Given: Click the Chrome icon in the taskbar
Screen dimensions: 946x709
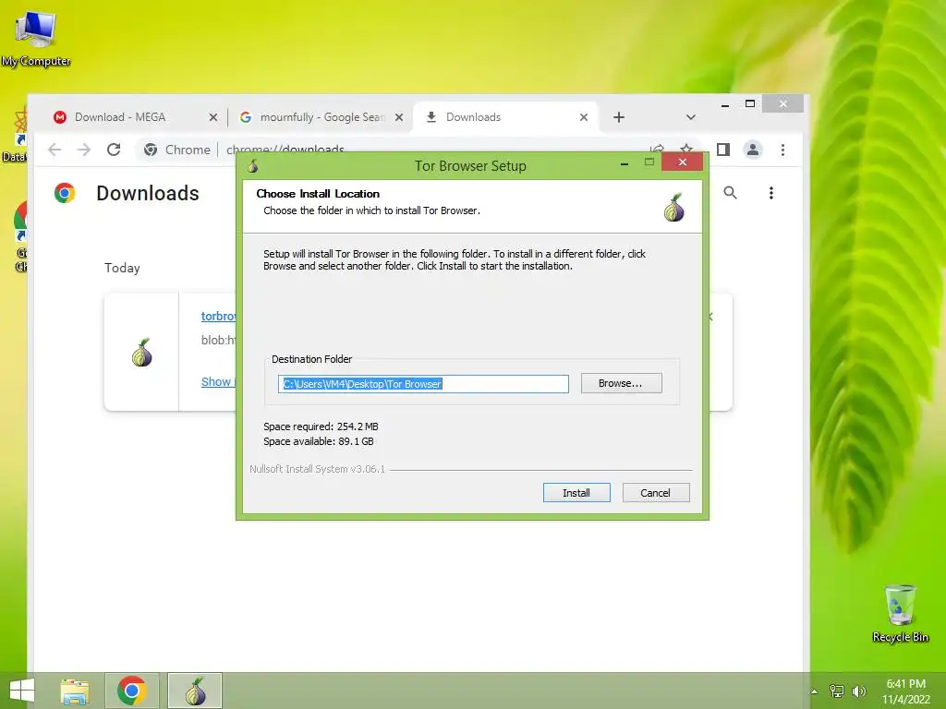Looking at the screenshot, I should tap(132, 691).
